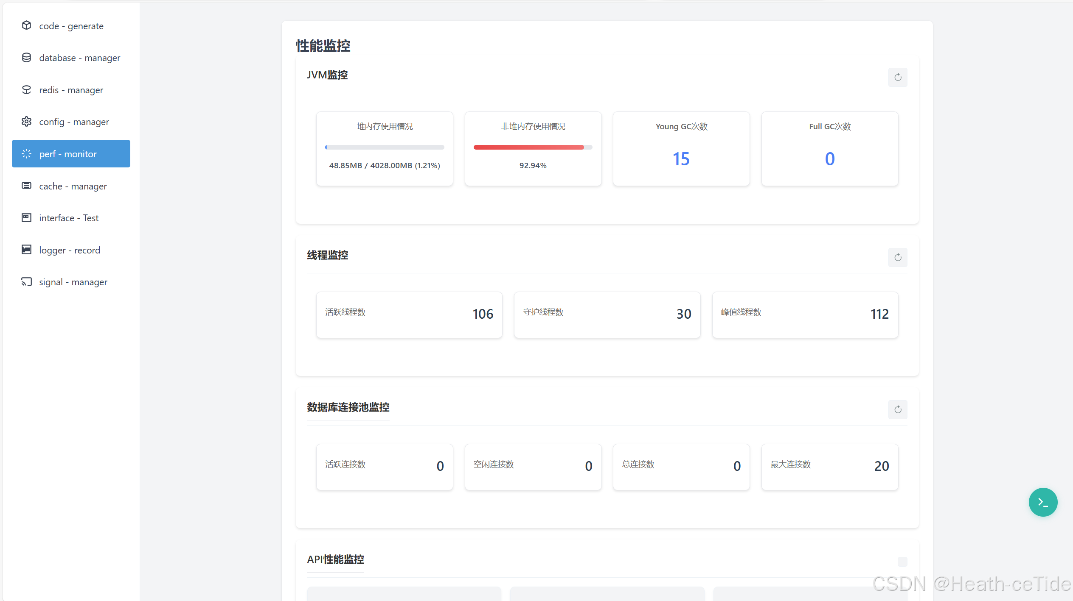Open the floating green terminal button
1073x601 pixels.
[1042, 502]
